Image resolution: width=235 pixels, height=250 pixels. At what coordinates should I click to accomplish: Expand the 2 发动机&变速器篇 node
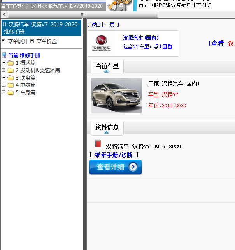(4, 70)
